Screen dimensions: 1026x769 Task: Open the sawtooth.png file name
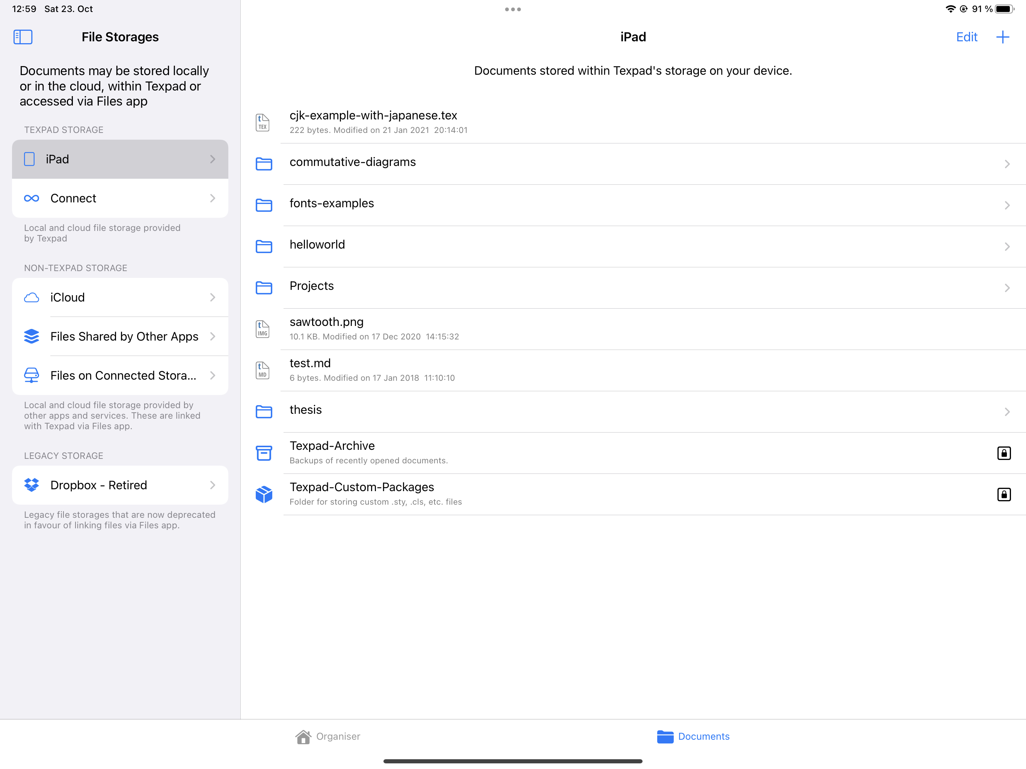coord(326,321)
